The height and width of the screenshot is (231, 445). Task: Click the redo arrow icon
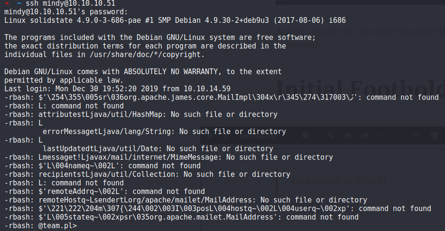point(399,135)
